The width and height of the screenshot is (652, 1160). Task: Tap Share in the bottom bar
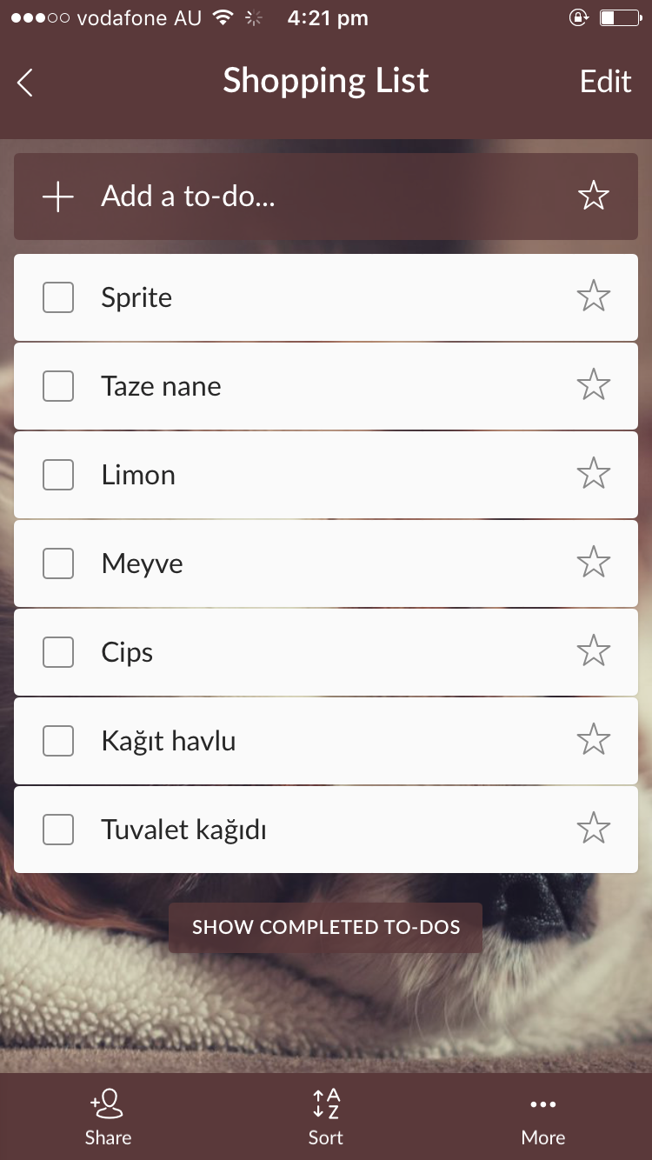(109, 1117)
